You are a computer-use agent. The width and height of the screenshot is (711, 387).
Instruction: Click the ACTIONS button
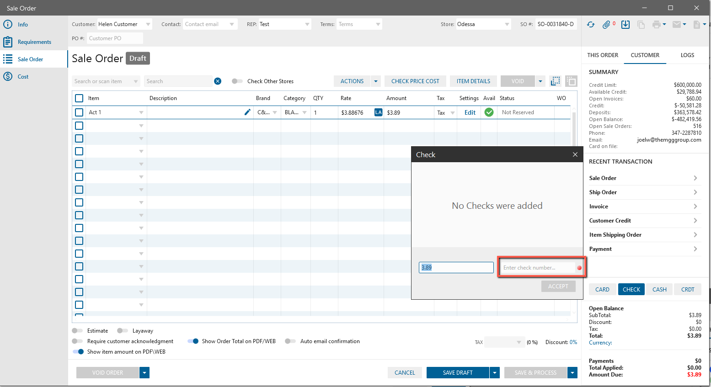point(352,81)
